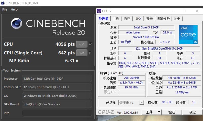Click the CPU-Z title bar icon

[99, 11]
